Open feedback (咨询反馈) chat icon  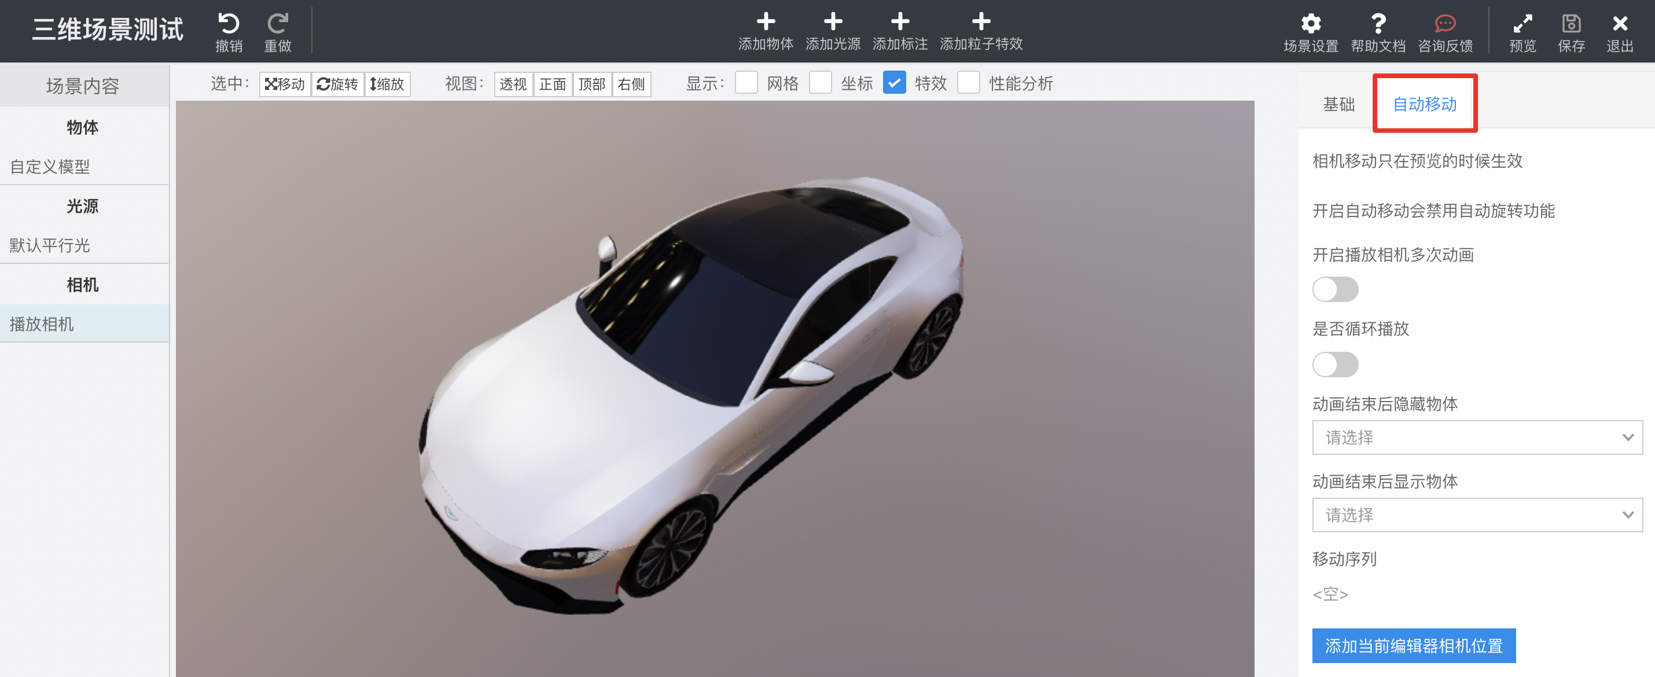pos(1445,24)
